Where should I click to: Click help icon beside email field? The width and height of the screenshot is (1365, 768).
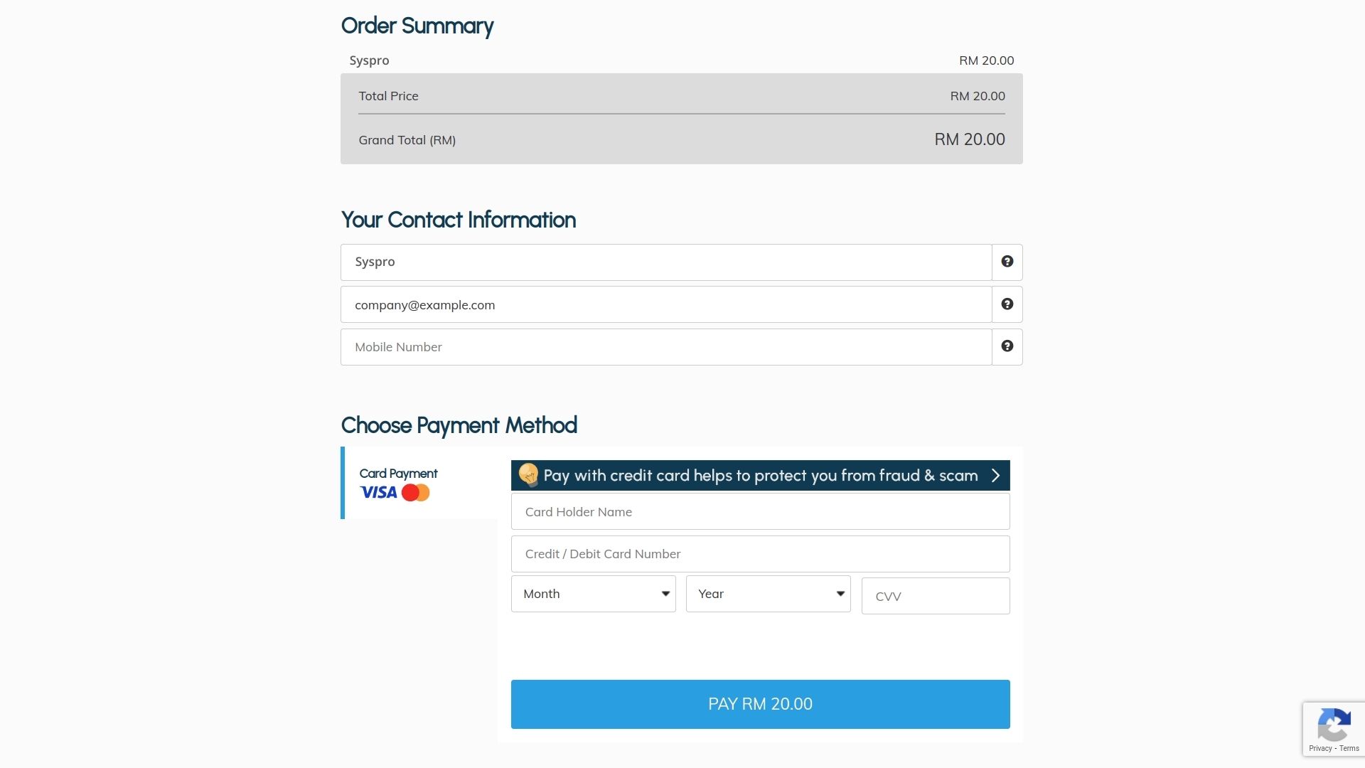pos(1007,304)
